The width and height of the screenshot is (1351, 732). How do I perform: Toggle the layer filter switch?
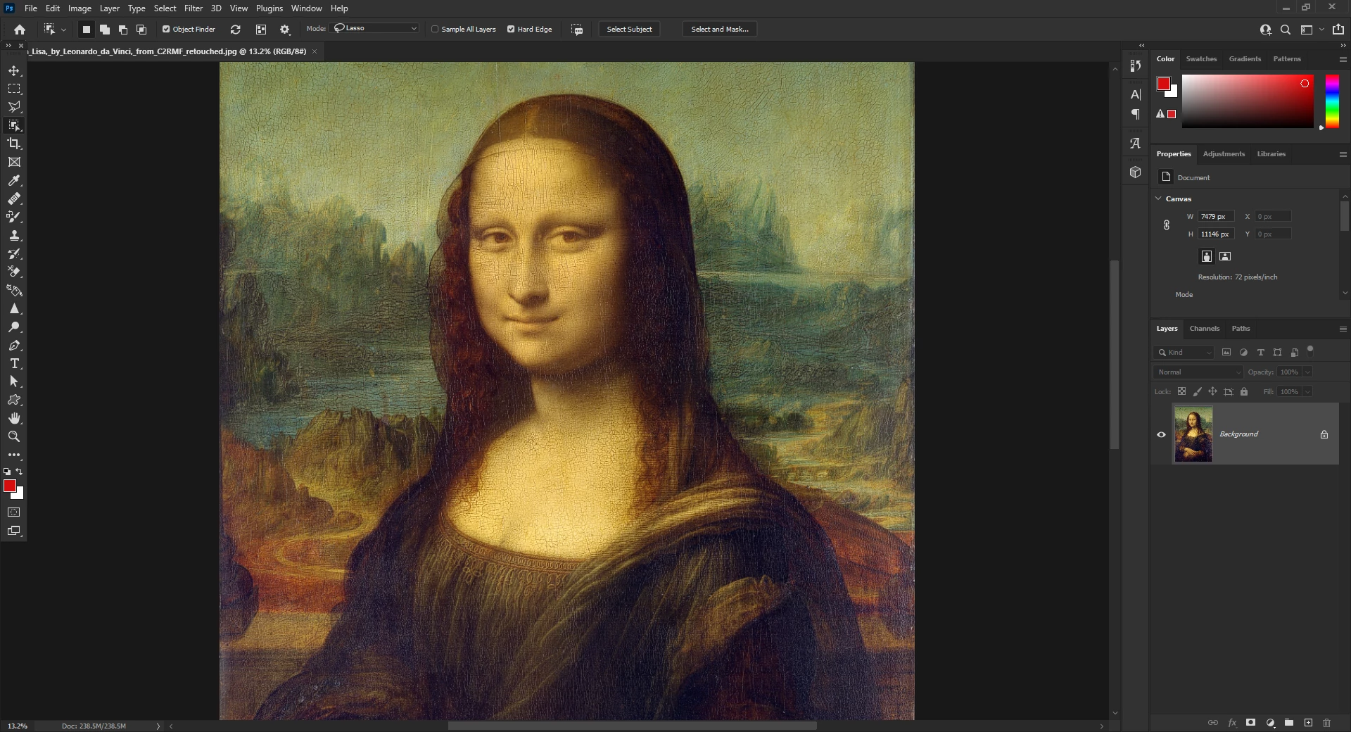coord(1310,349)
